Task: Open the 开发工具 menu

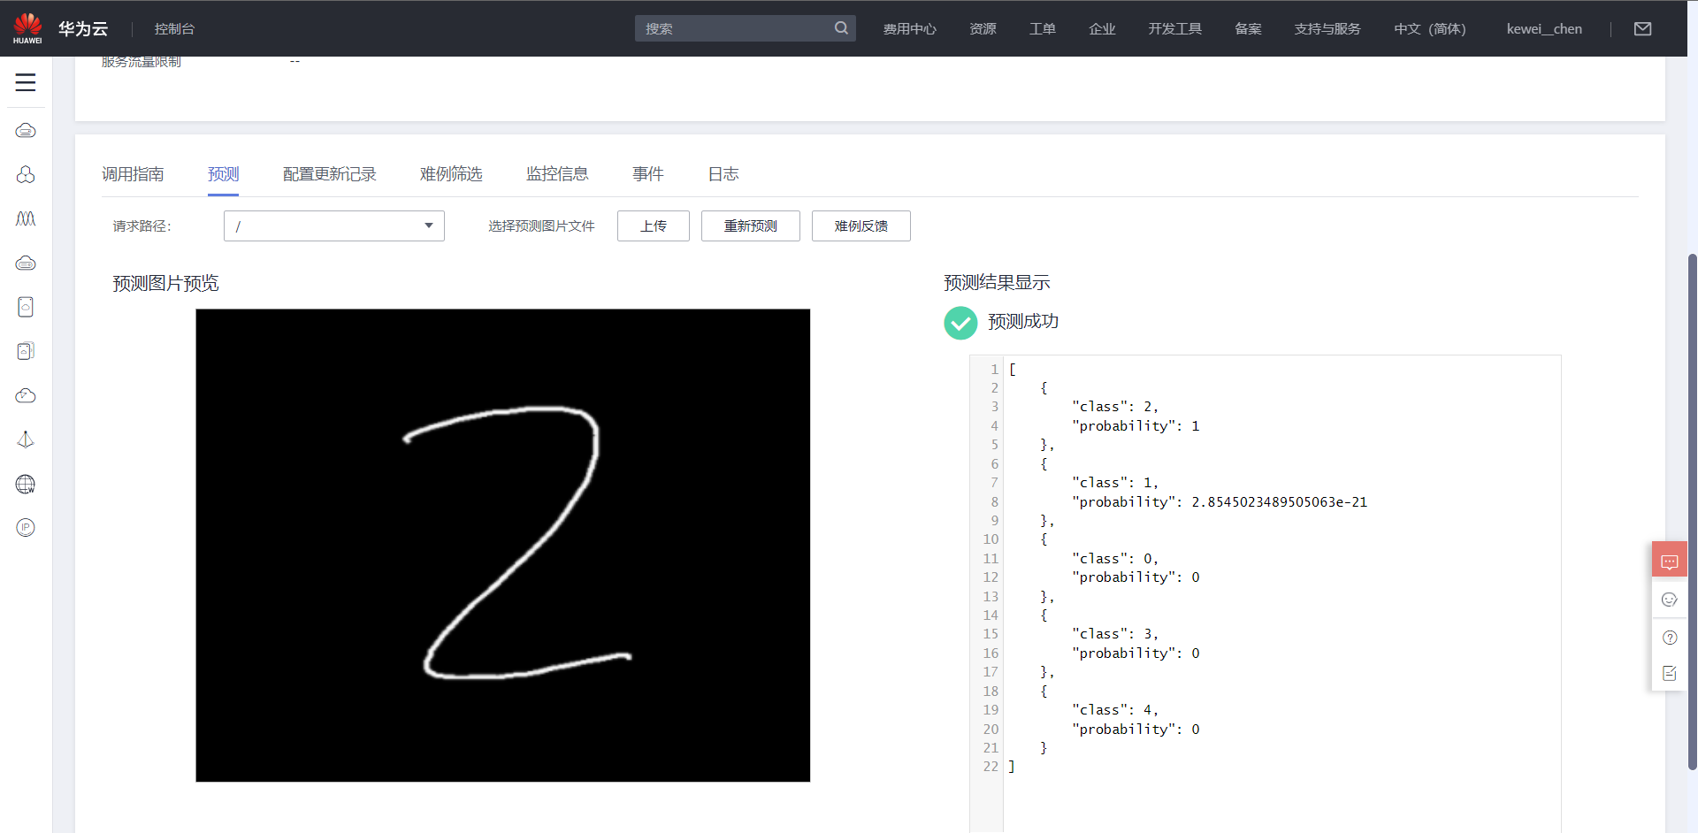Action: coord(1174,28)
